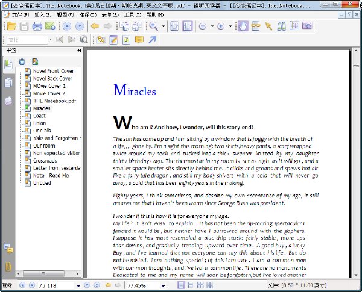The image size is (362, 292).
Task: Select the blue arrow drawing tool
Action: (x=152, y=40)
